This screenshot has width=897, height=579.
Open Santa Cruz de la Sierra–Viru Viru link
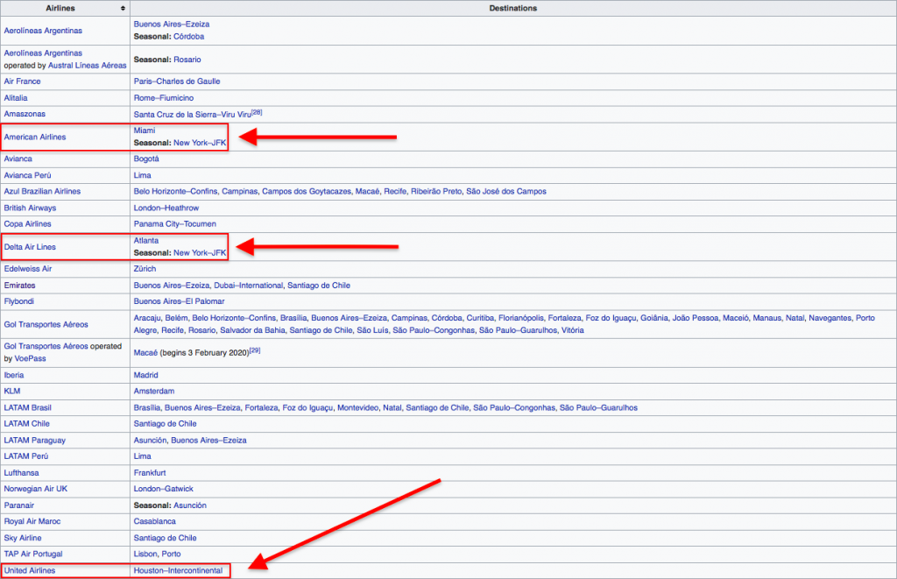click(192, 115)
